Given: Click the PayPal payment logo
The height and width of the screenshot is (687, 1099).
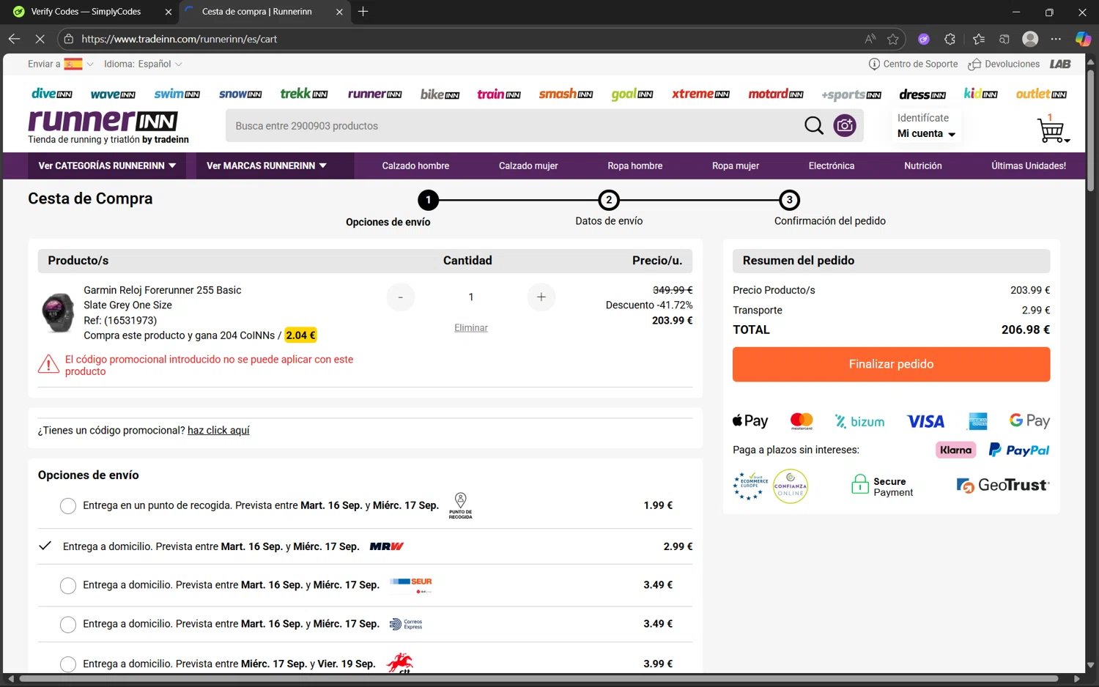Looking at the screenshot, I should tap(1019, 450).
